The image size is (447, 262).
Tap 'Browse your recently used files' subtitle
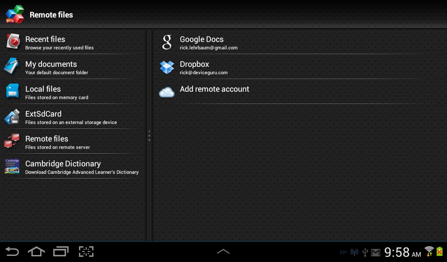[59, 48]
